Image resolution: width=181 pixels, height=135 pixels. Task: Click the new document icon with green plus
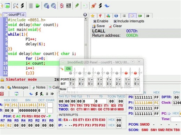85,6
